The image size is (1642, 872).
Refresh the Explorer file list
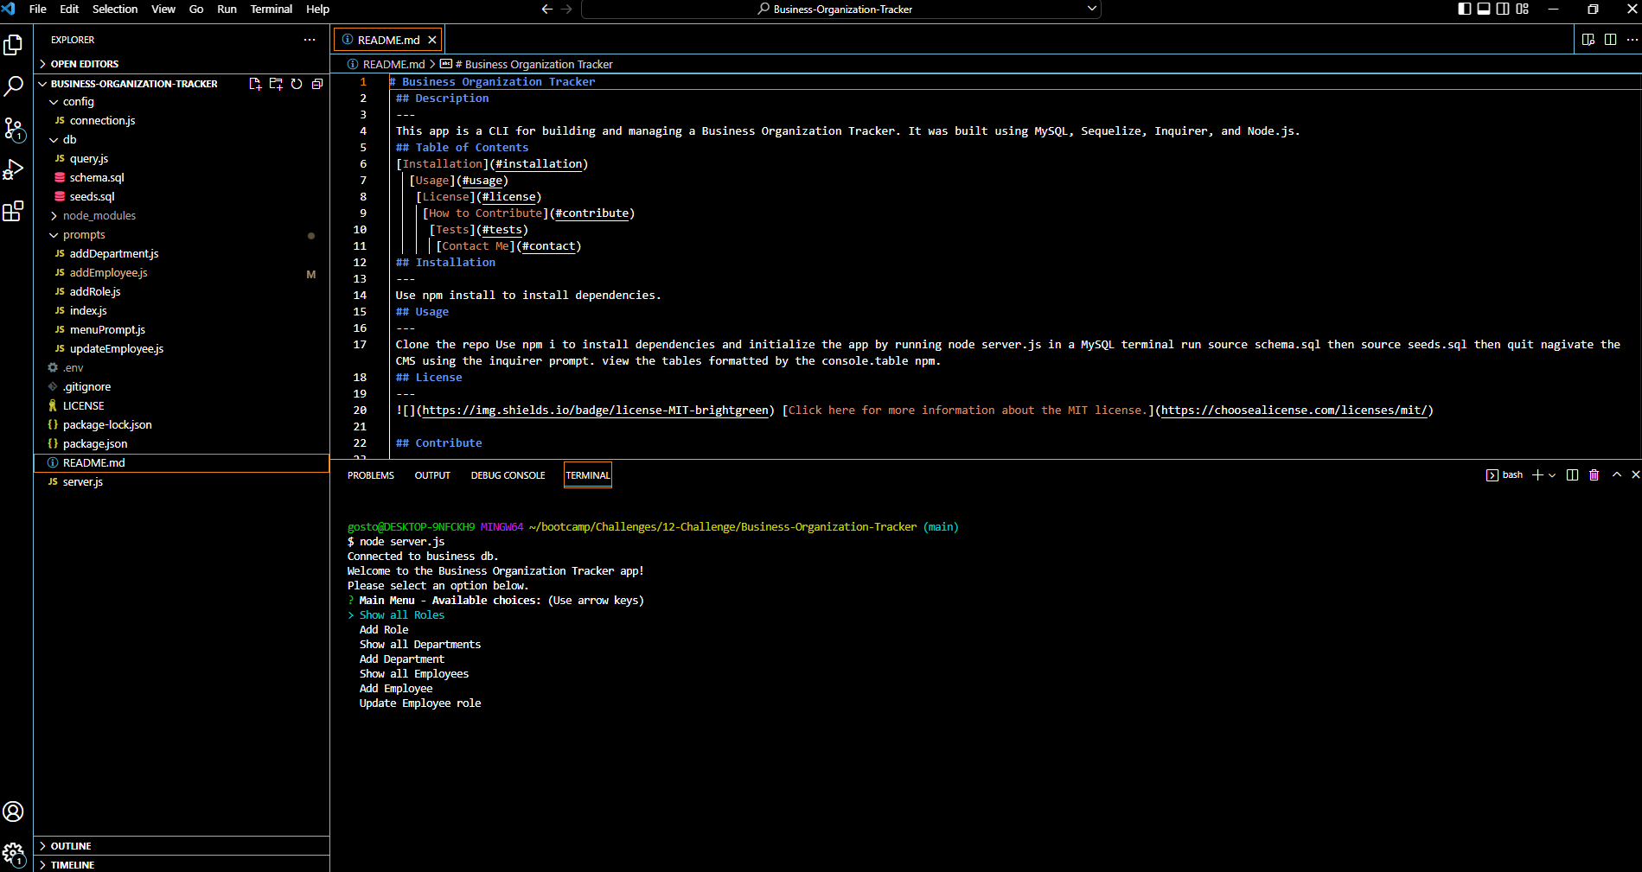(x=297, y=83)
